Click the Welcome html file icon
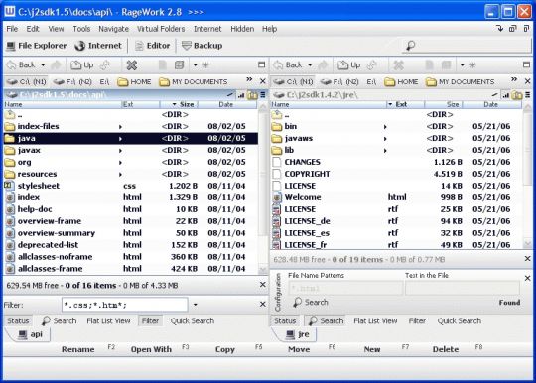Screen dimensions: 536x383 coord(277,197)
